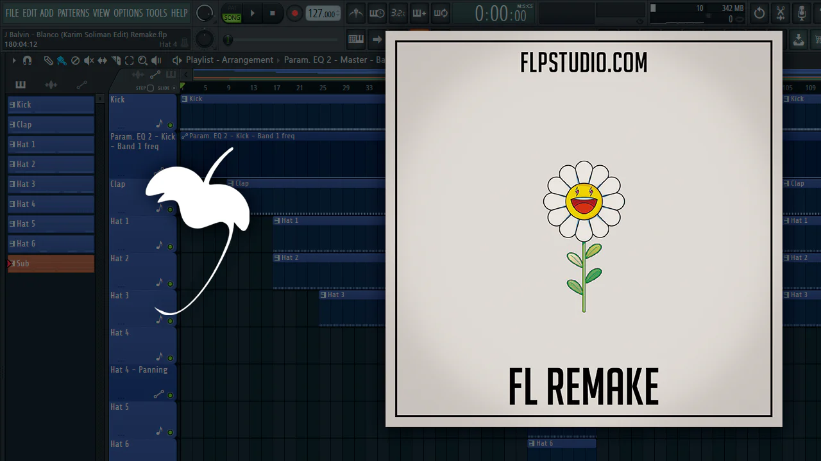Show audio clips tab in picker panel
This screenshot has height=461, width=821.
point(51,85)
